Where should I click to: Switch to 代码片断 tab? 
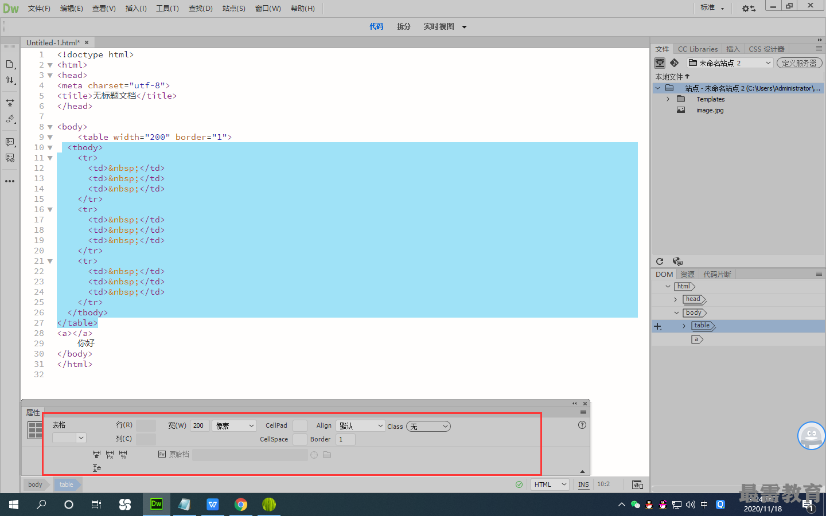pyautogui.click(x=717, y=275)
